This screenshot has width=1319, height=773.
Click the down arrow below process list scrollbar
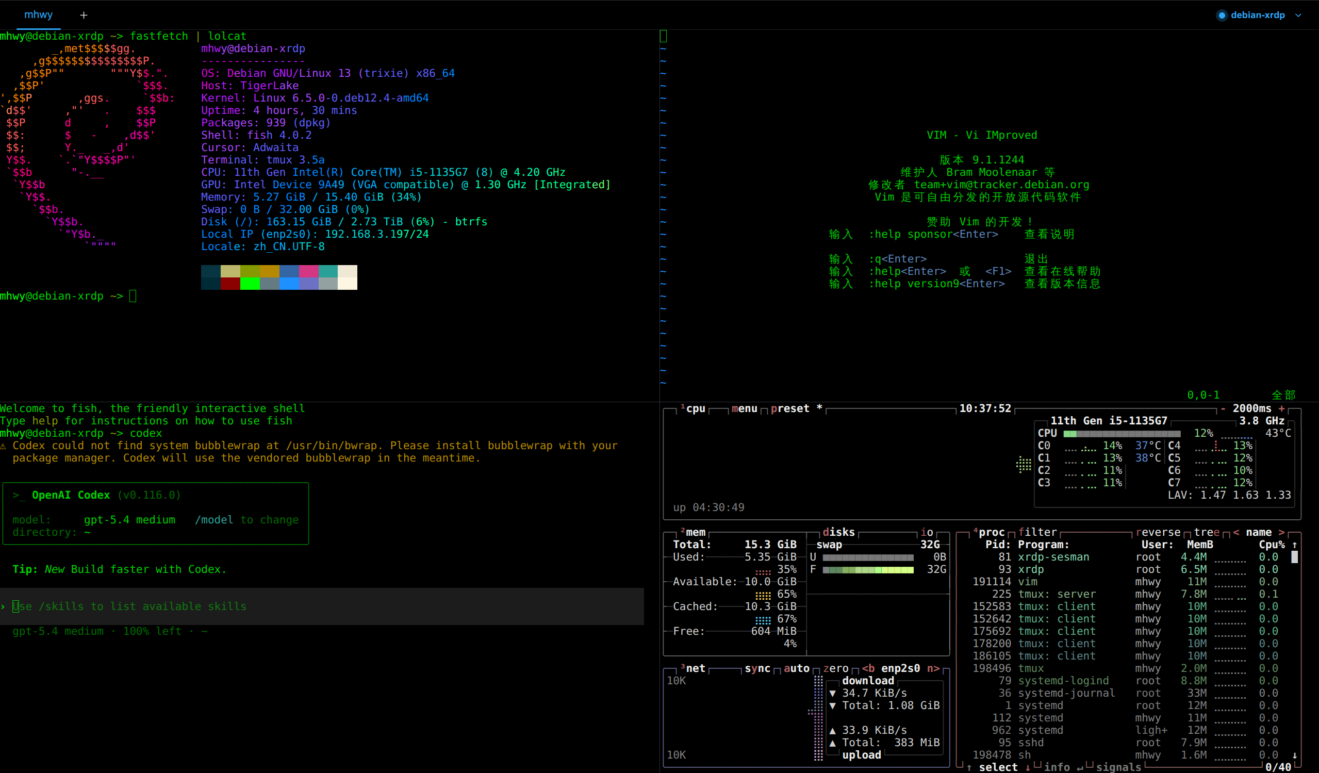pyautogui.click(x=1295, y=755)
